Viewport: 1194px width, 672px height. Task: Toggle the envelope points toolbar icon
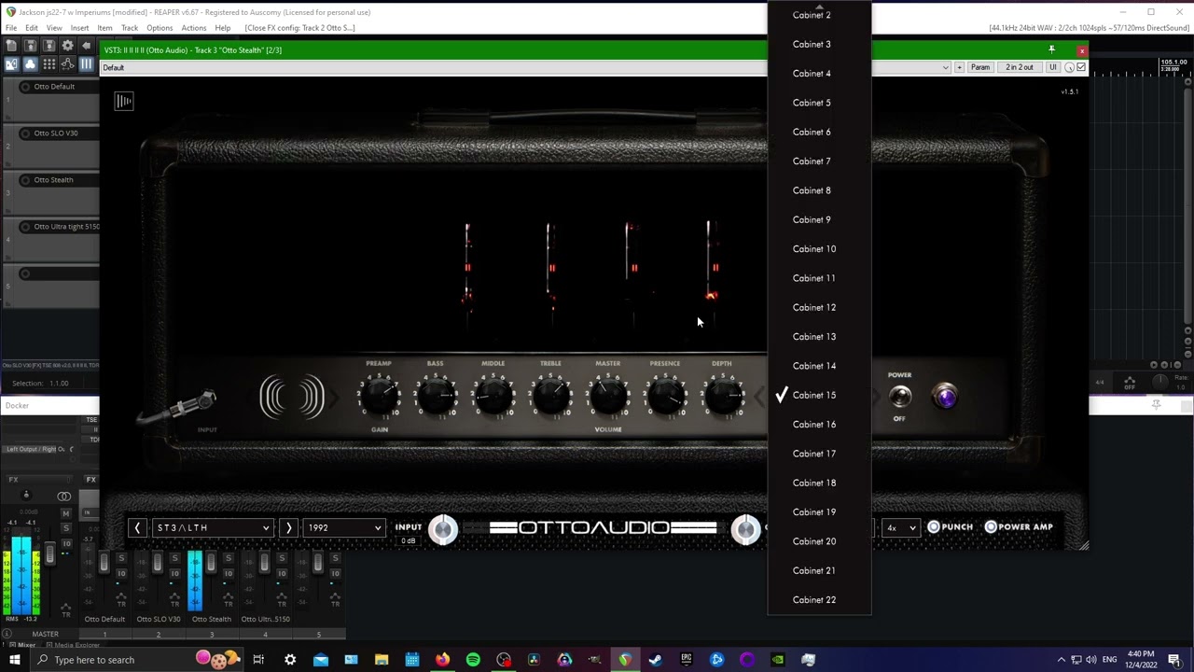67,64
